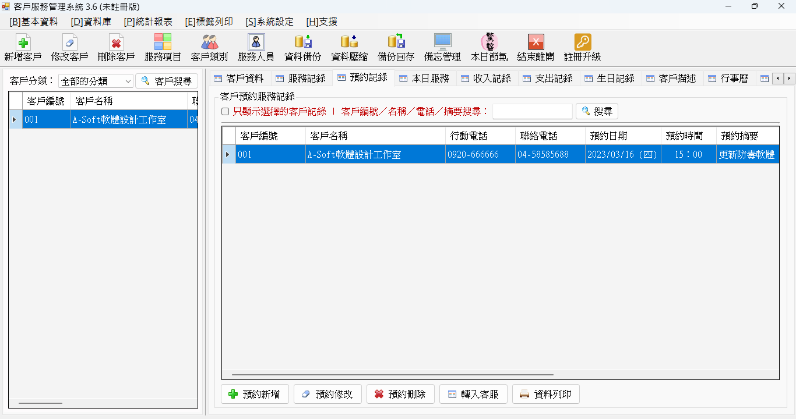Click 預約日期 column header

[x=623, y=136]
